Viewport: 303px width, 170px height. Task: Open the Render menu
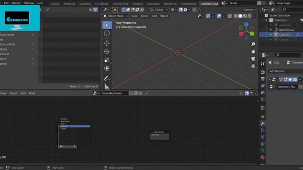coord(16,3)
